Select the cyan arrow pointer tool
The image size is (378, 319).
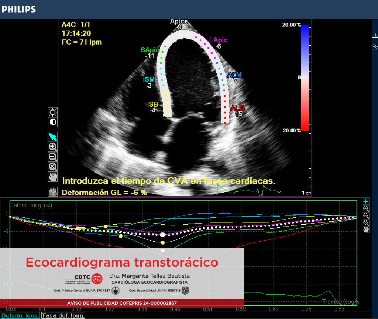coord(53,137)
